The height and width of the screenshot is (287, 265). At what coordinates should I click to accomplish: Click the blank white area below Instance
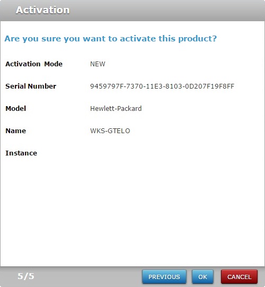(x=132, y=211)
